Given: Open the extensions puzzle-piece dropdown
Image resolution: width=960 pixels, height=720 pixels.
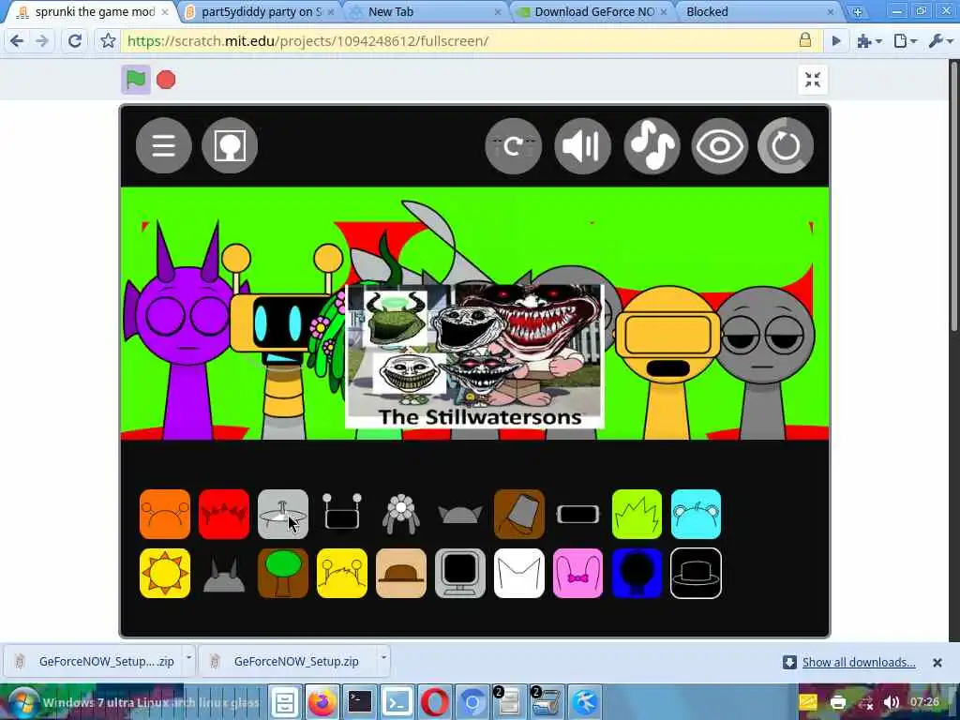Looking at the screenshot, I should (x=869, y=41).
